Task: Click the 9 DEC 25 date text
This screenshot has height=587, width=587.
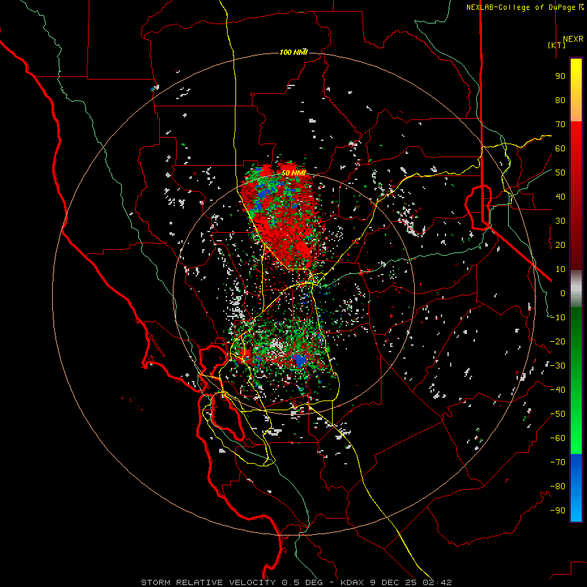Action: [393, 582]
